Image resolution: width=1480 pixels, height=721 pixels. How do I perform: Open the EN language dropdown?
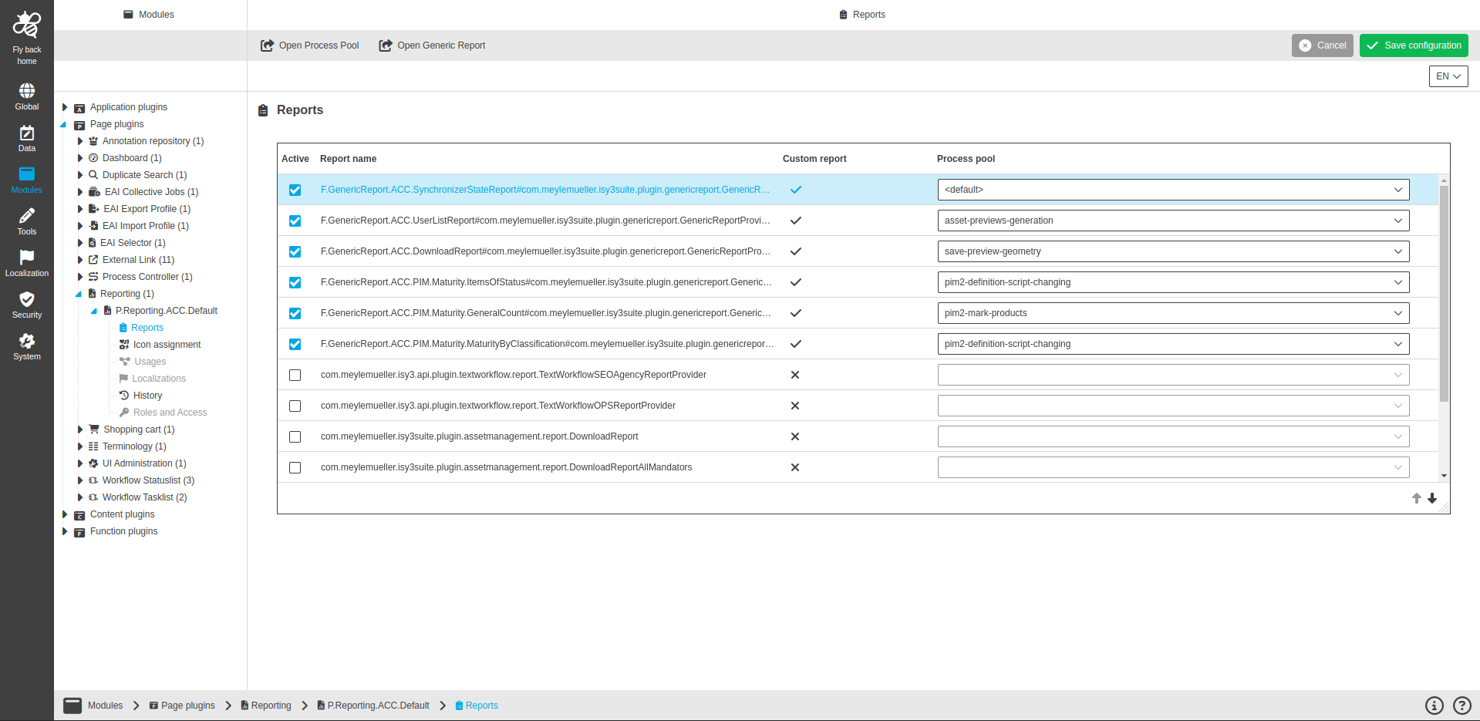(x=1448, y=76)
